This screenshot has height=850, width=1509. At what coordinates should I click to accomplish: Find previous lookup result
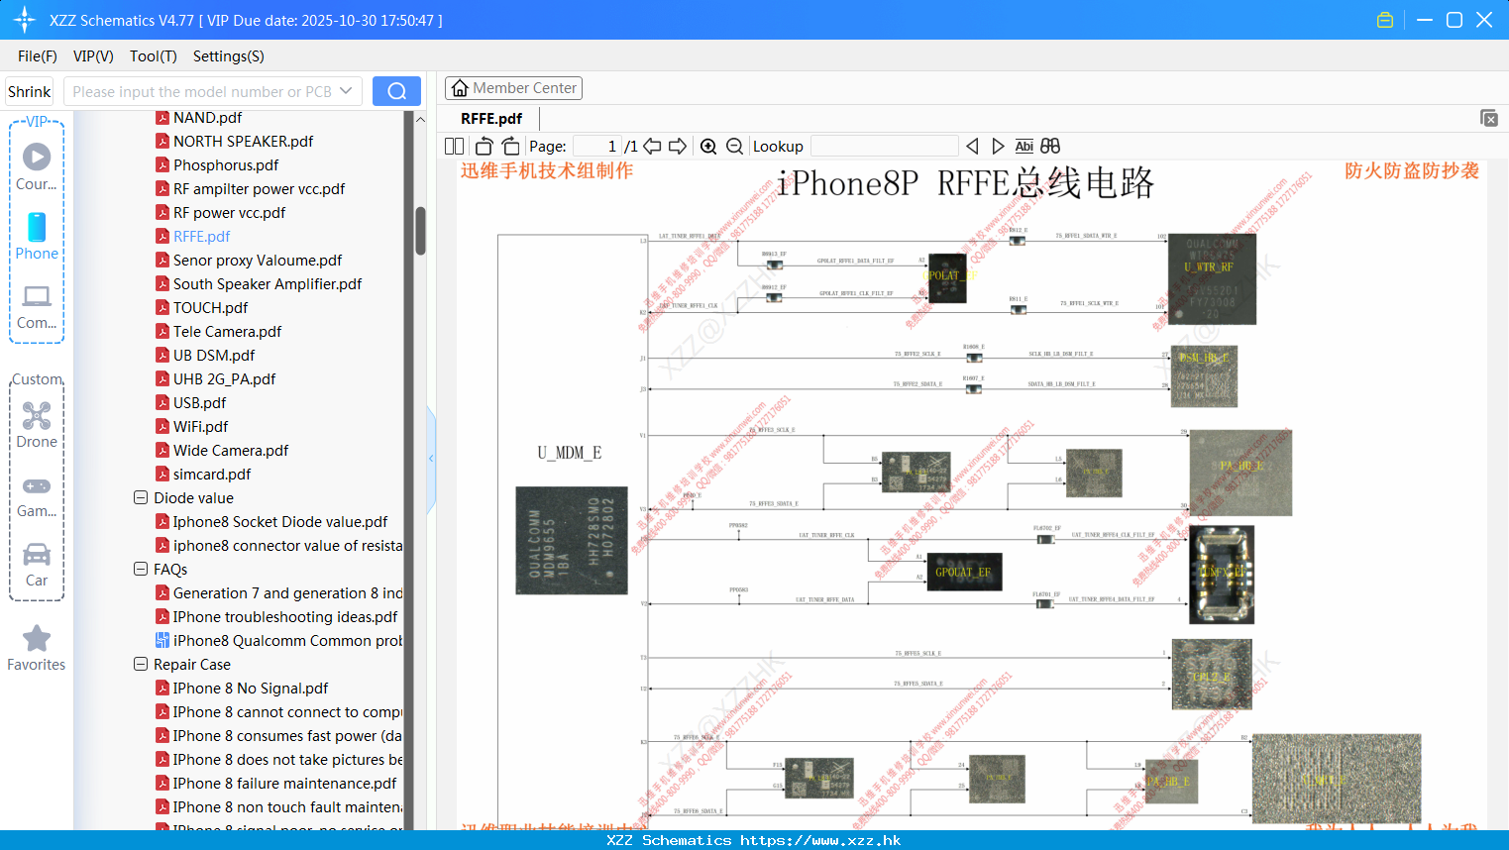(x=972, y=147)
